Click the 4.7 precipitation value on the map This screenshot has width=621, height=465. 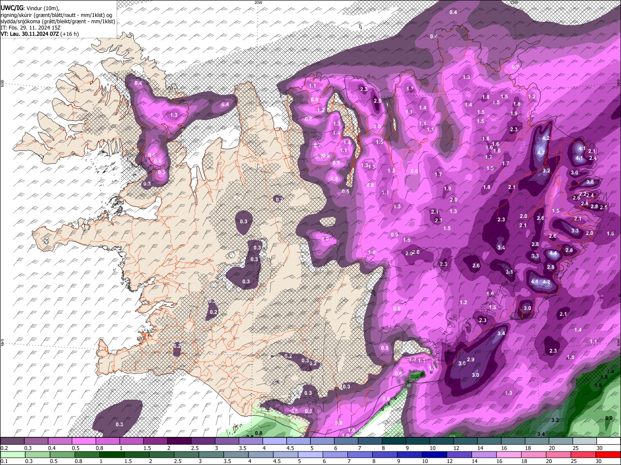click(541, 153)
